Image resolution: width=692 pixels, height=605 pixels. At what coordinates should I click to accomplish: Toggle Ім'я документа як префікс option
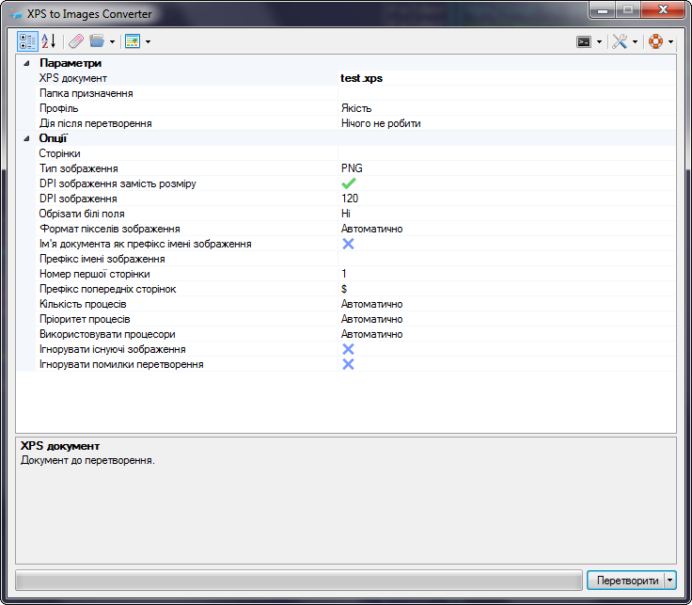tap(348, 244)
